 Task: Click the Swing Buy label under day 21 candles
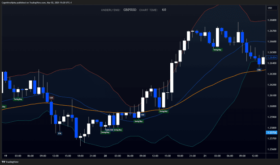tap(217, 50)
